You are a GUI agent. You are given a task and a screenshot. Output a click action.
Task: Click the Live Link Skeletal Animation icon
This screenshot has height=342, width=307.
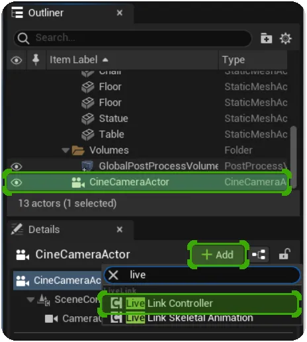(x=116, y=318)
